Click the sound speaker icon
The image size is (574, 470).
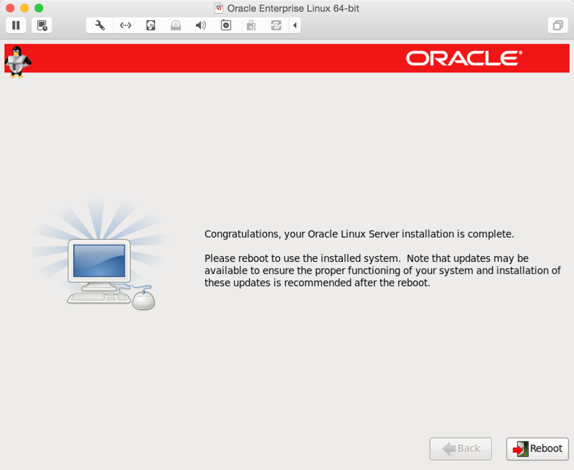[201, 25]
